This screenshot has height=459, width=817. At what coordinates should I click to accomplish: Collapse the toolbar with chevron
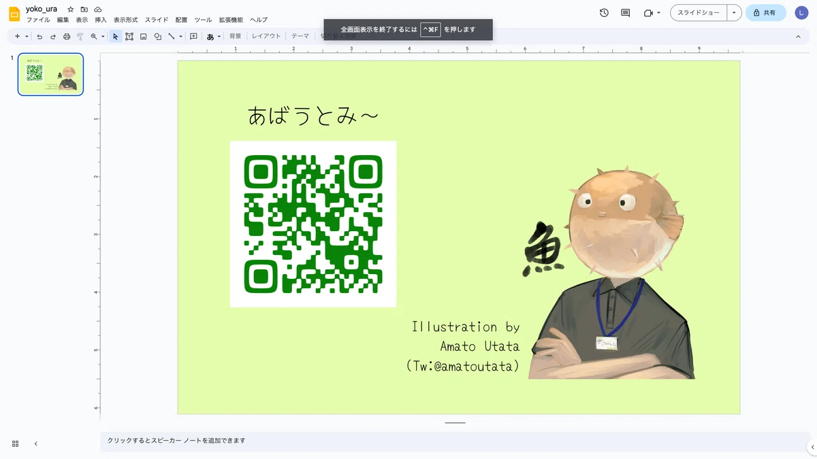point(799,36)
